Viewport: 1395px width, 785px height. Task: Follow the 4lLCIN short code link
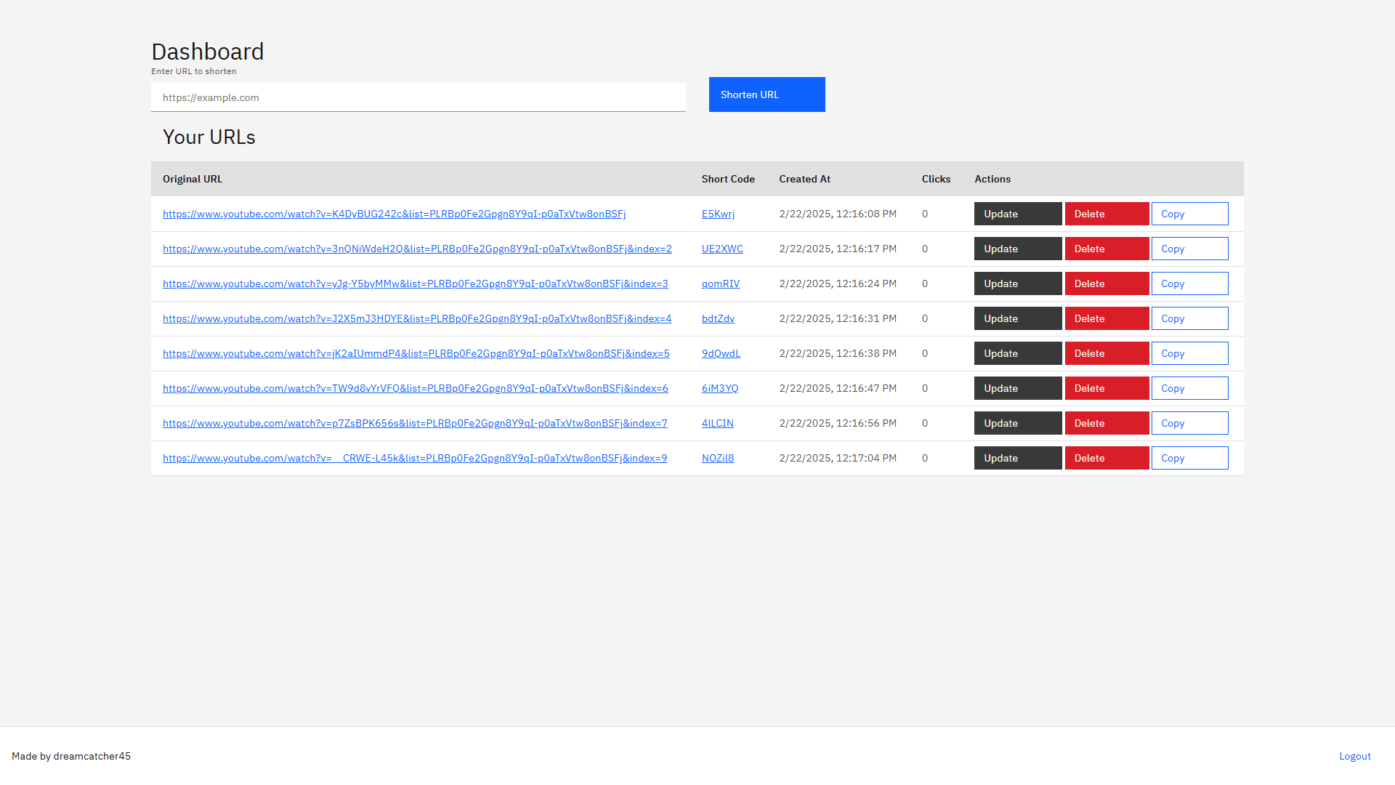coord(718,423)
